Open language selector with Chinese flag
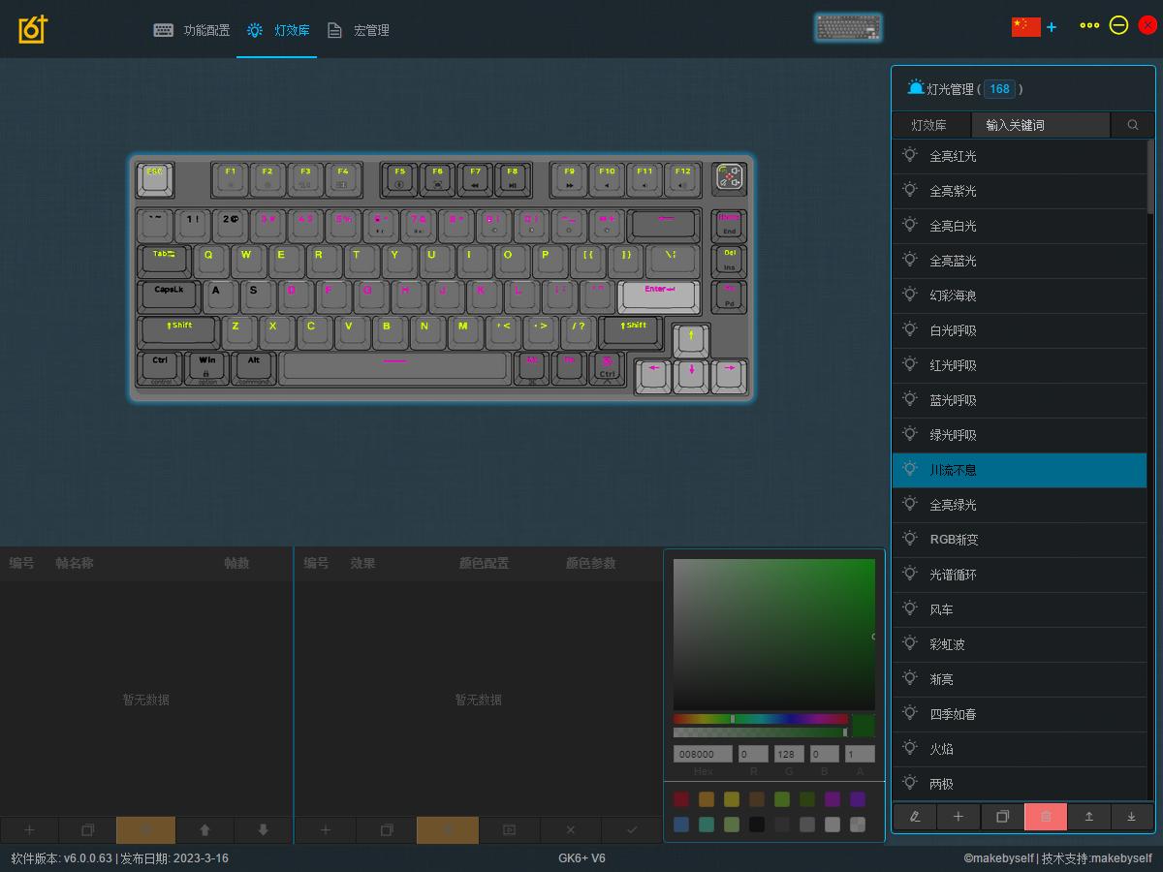The image size is (1163, 872). (1025, 26)
